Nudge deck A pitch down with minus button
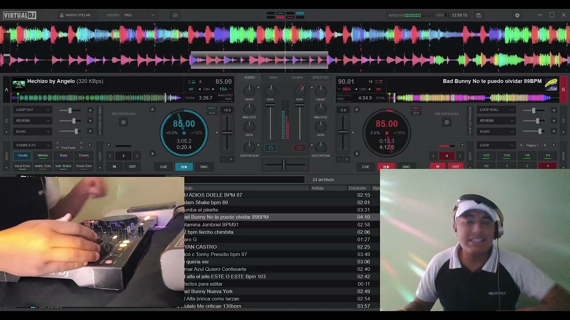Viewport: 570px width, 320px height. pyautogui.click(x=224, y=159)
